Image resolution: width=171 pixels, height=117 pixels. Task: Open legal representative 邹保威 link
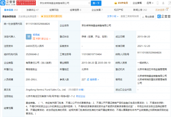(x=36, y=35)
